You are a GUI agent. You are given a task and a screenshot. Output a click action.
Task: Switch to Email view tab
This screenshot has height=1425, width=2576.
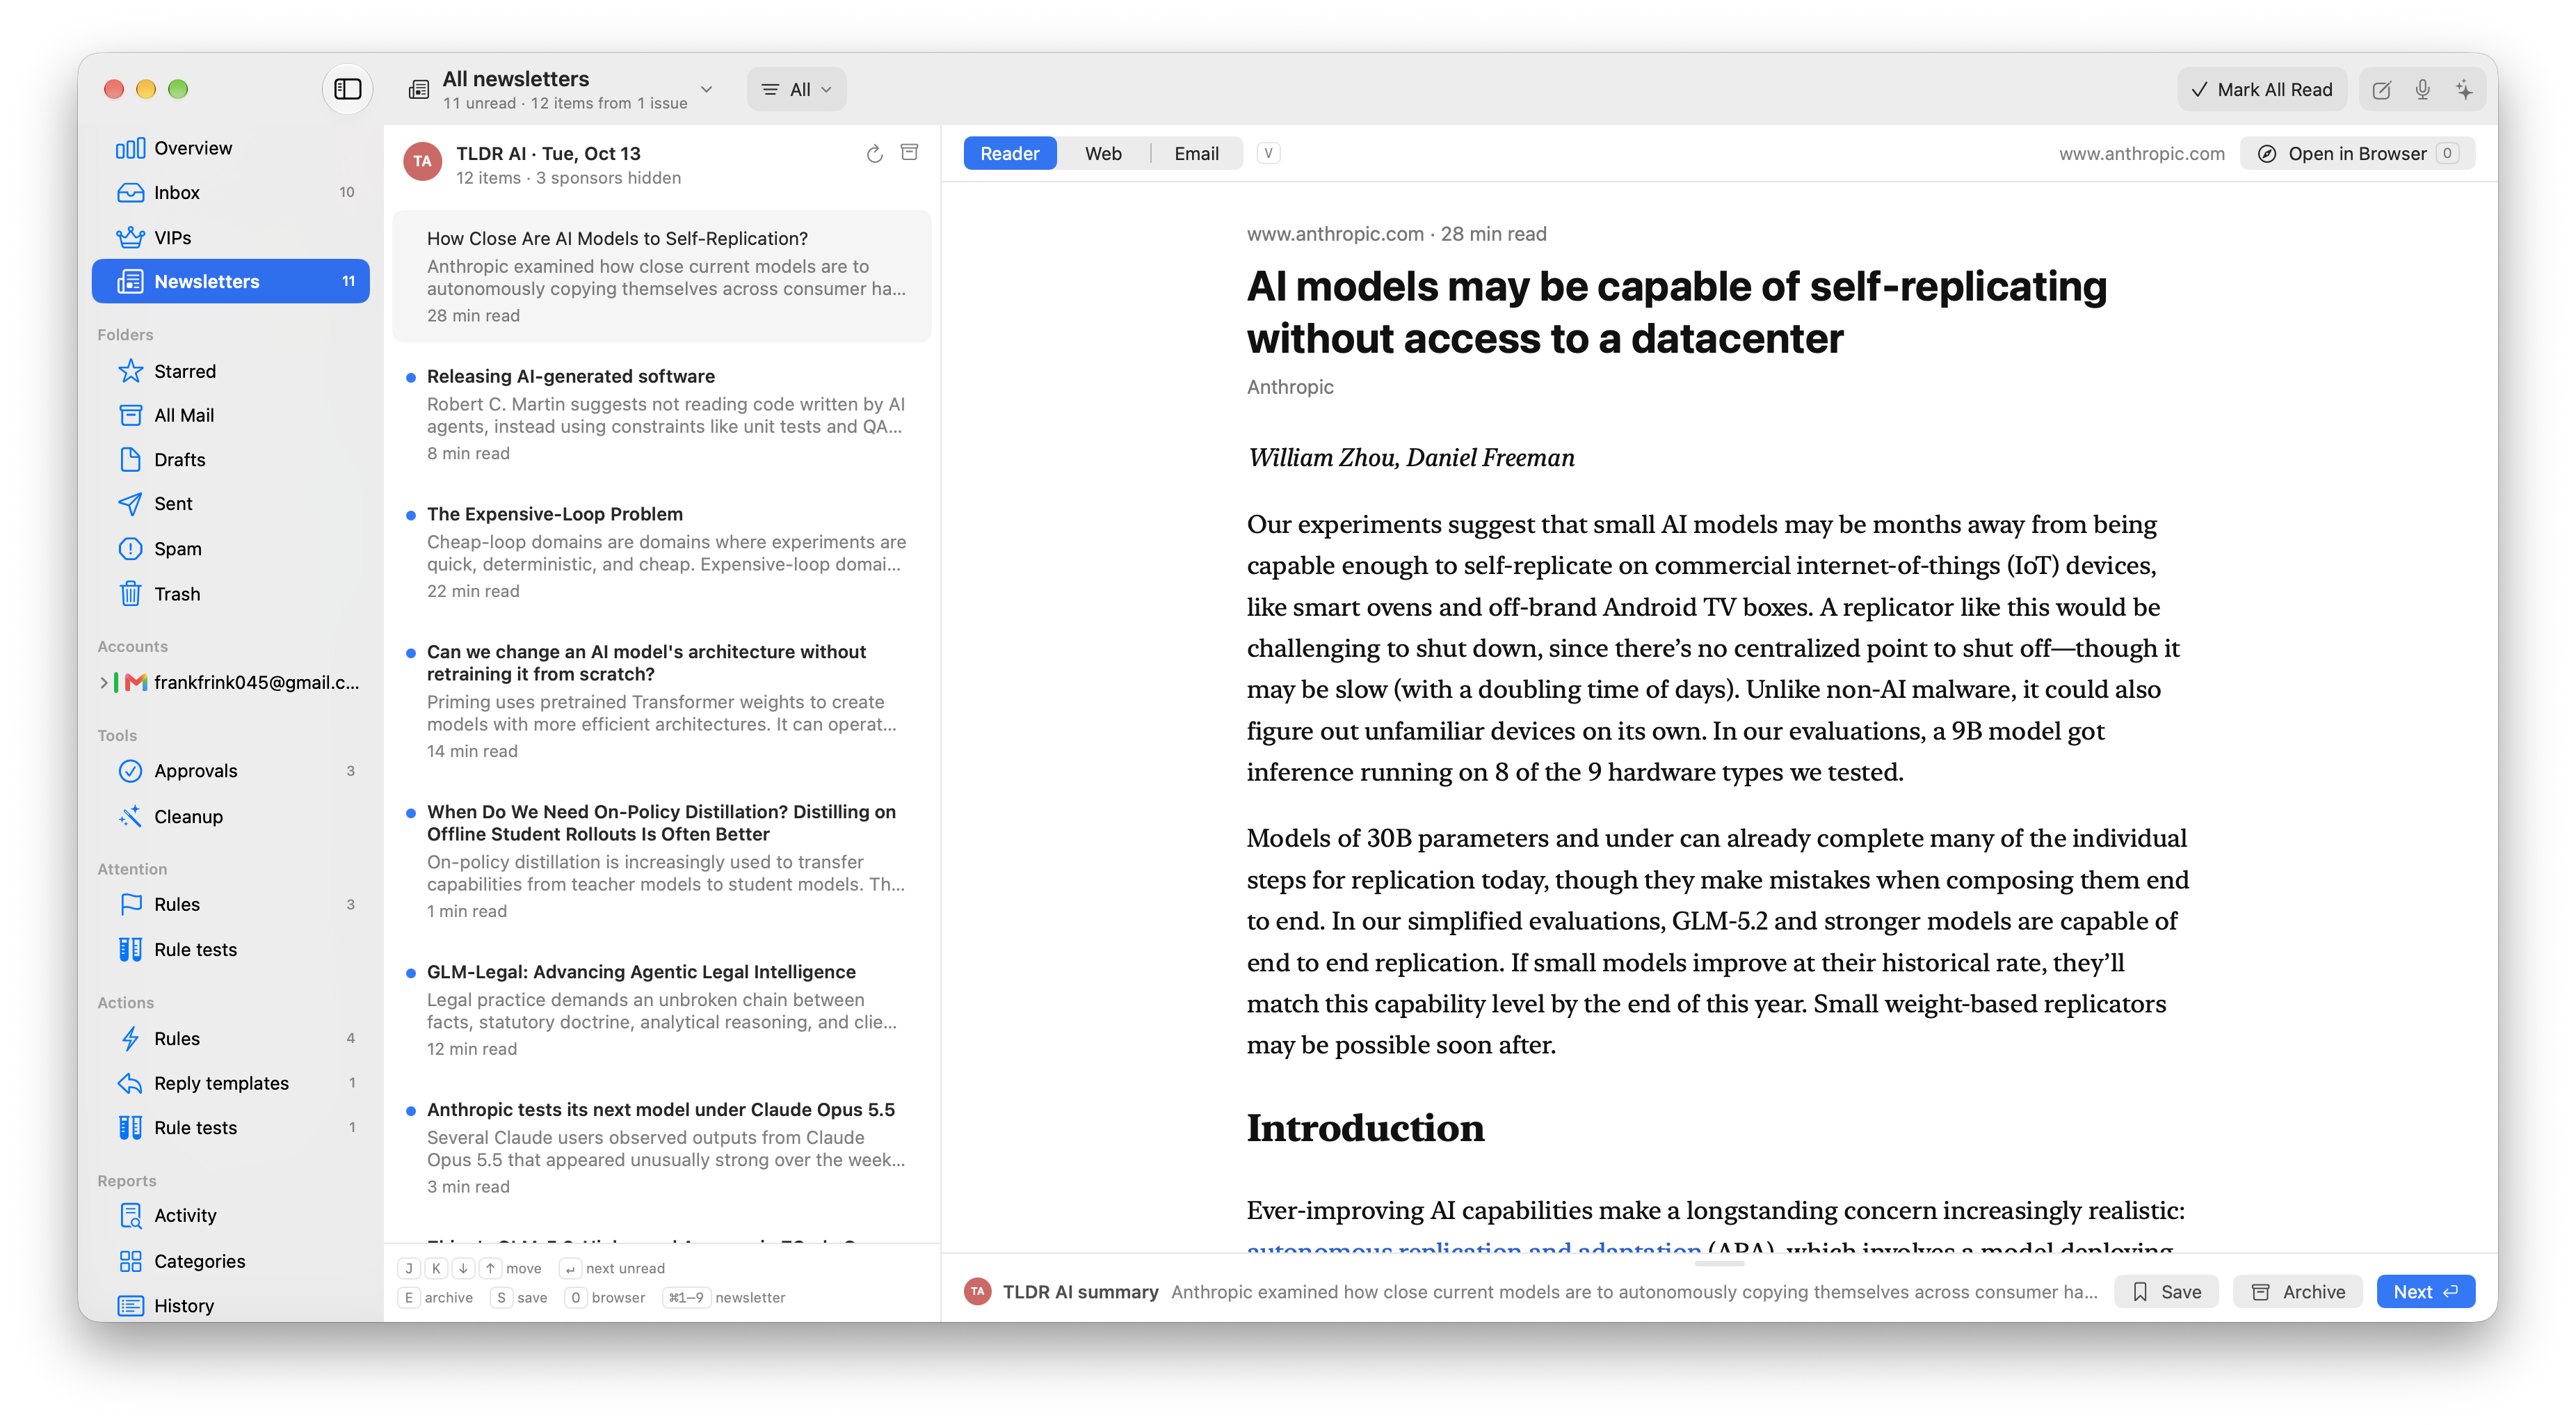point(1196,153)
